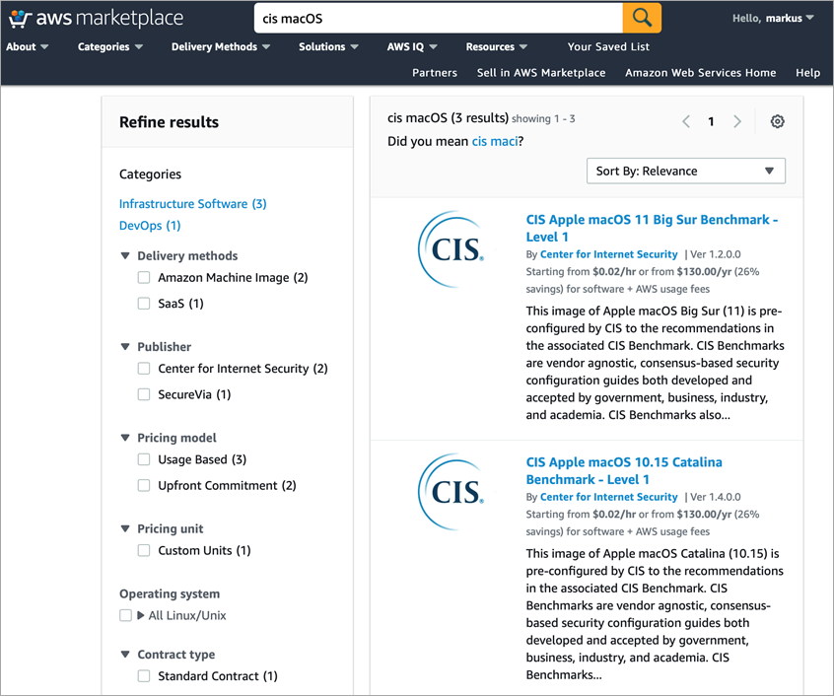The width and height of the screenshot is (834, 696).
Task: Open the Sort By Relevance dropdown
Action: point(685,171)
